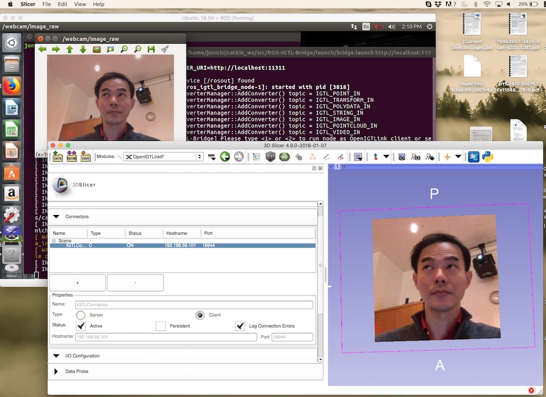The height and width of the screenshot is (397, 546).
Task: Open the Extension Manager puzzle icon
Action: (473, 156)
